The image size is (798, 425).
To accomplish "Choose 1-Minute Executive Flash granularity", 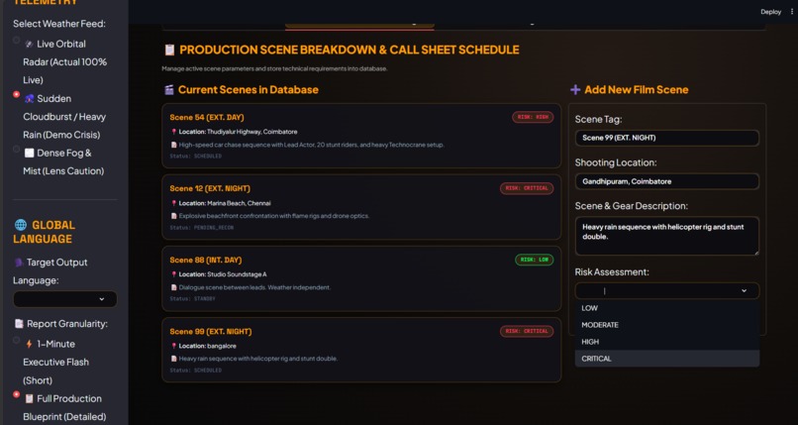I will coord(16,340).
